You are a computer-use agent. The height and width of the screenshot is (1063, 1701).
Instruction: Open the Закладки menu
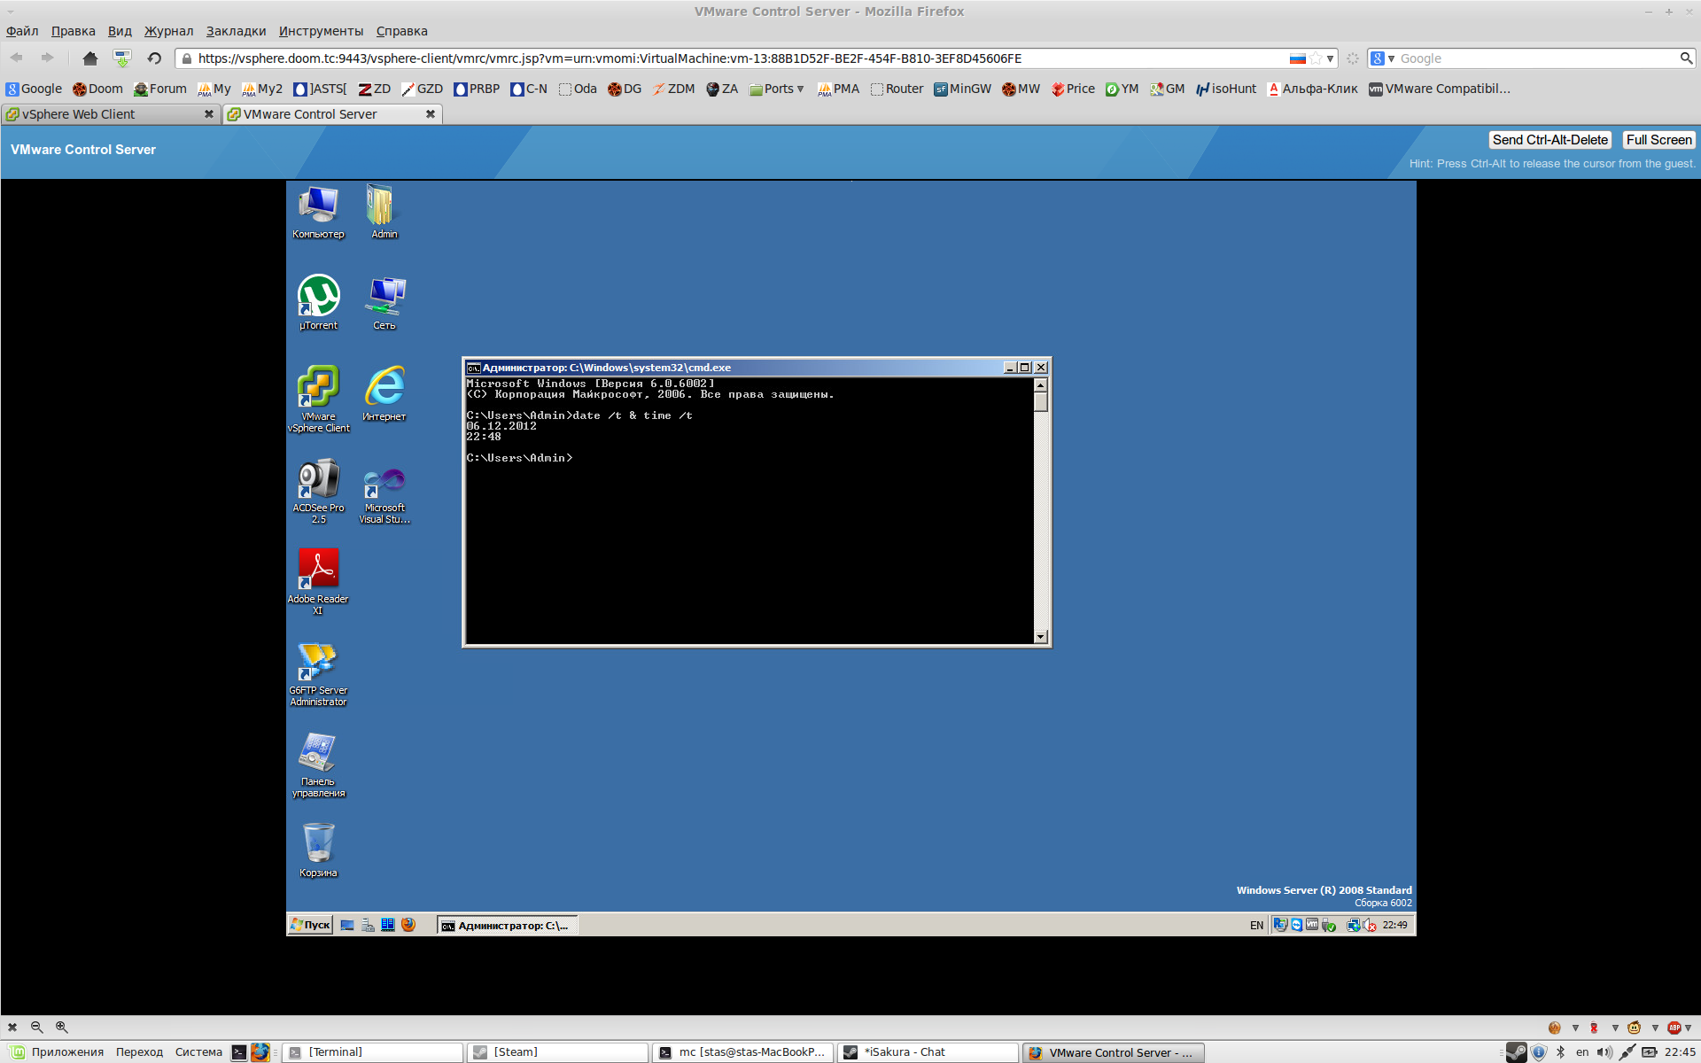236,31
